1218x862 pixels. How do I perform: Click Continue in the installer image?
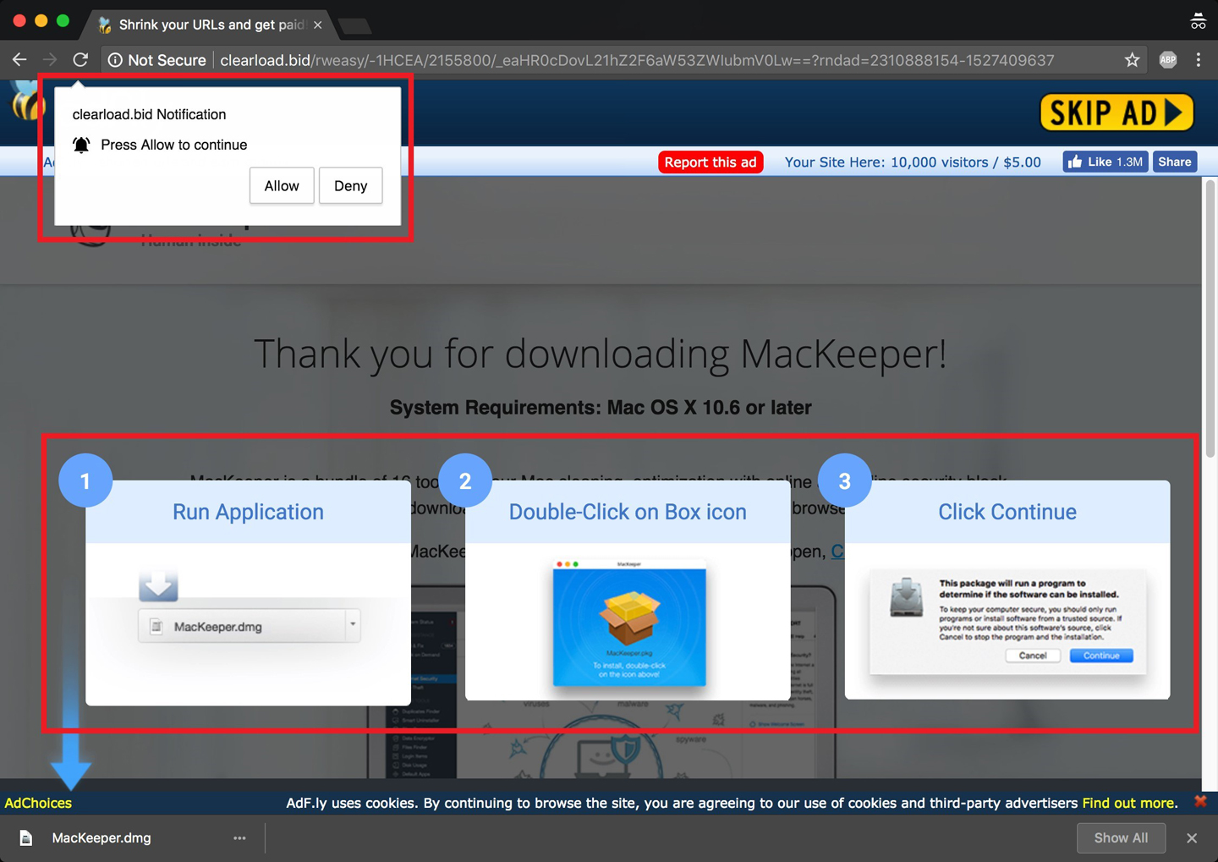click(1100, 656)
